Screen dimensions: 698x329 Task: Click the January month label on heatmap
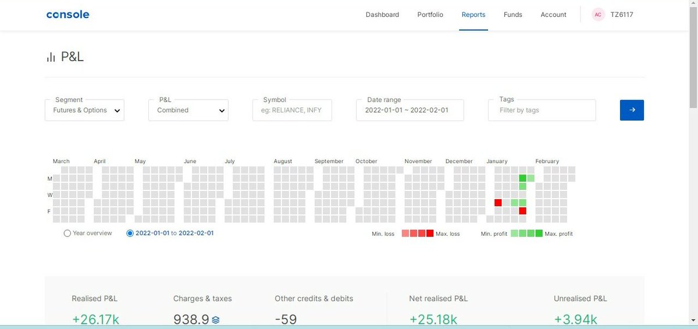click(x=497, y=161)
